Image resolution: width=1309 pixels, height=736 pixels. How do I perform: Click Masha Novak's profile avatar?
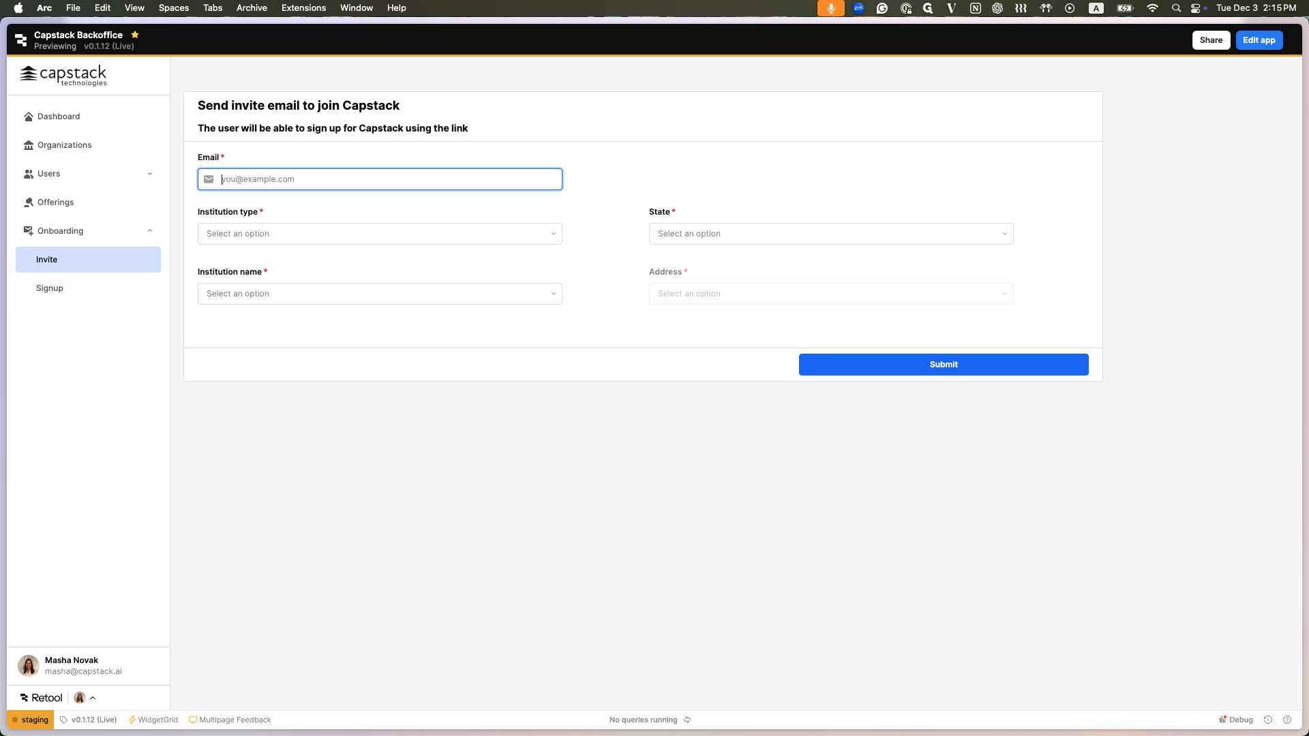[29, 666]
